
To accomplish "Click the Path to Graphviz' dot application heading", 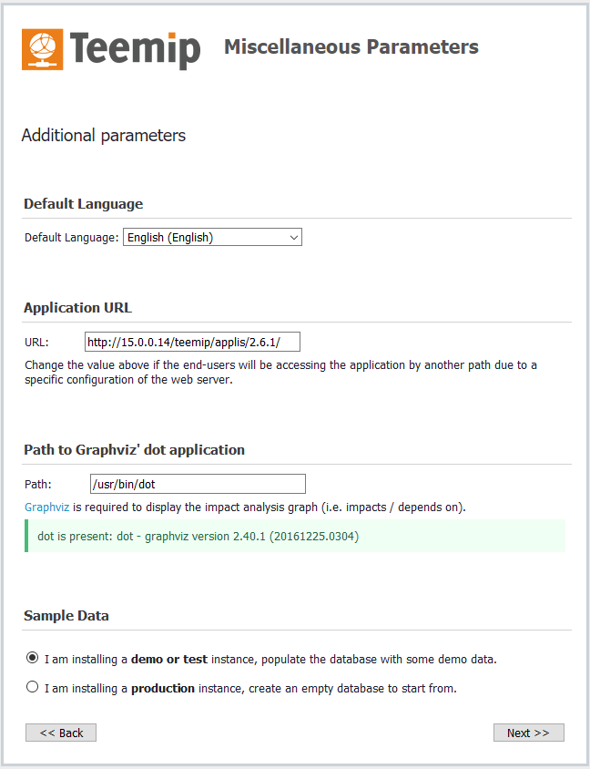I will point(134,450).
